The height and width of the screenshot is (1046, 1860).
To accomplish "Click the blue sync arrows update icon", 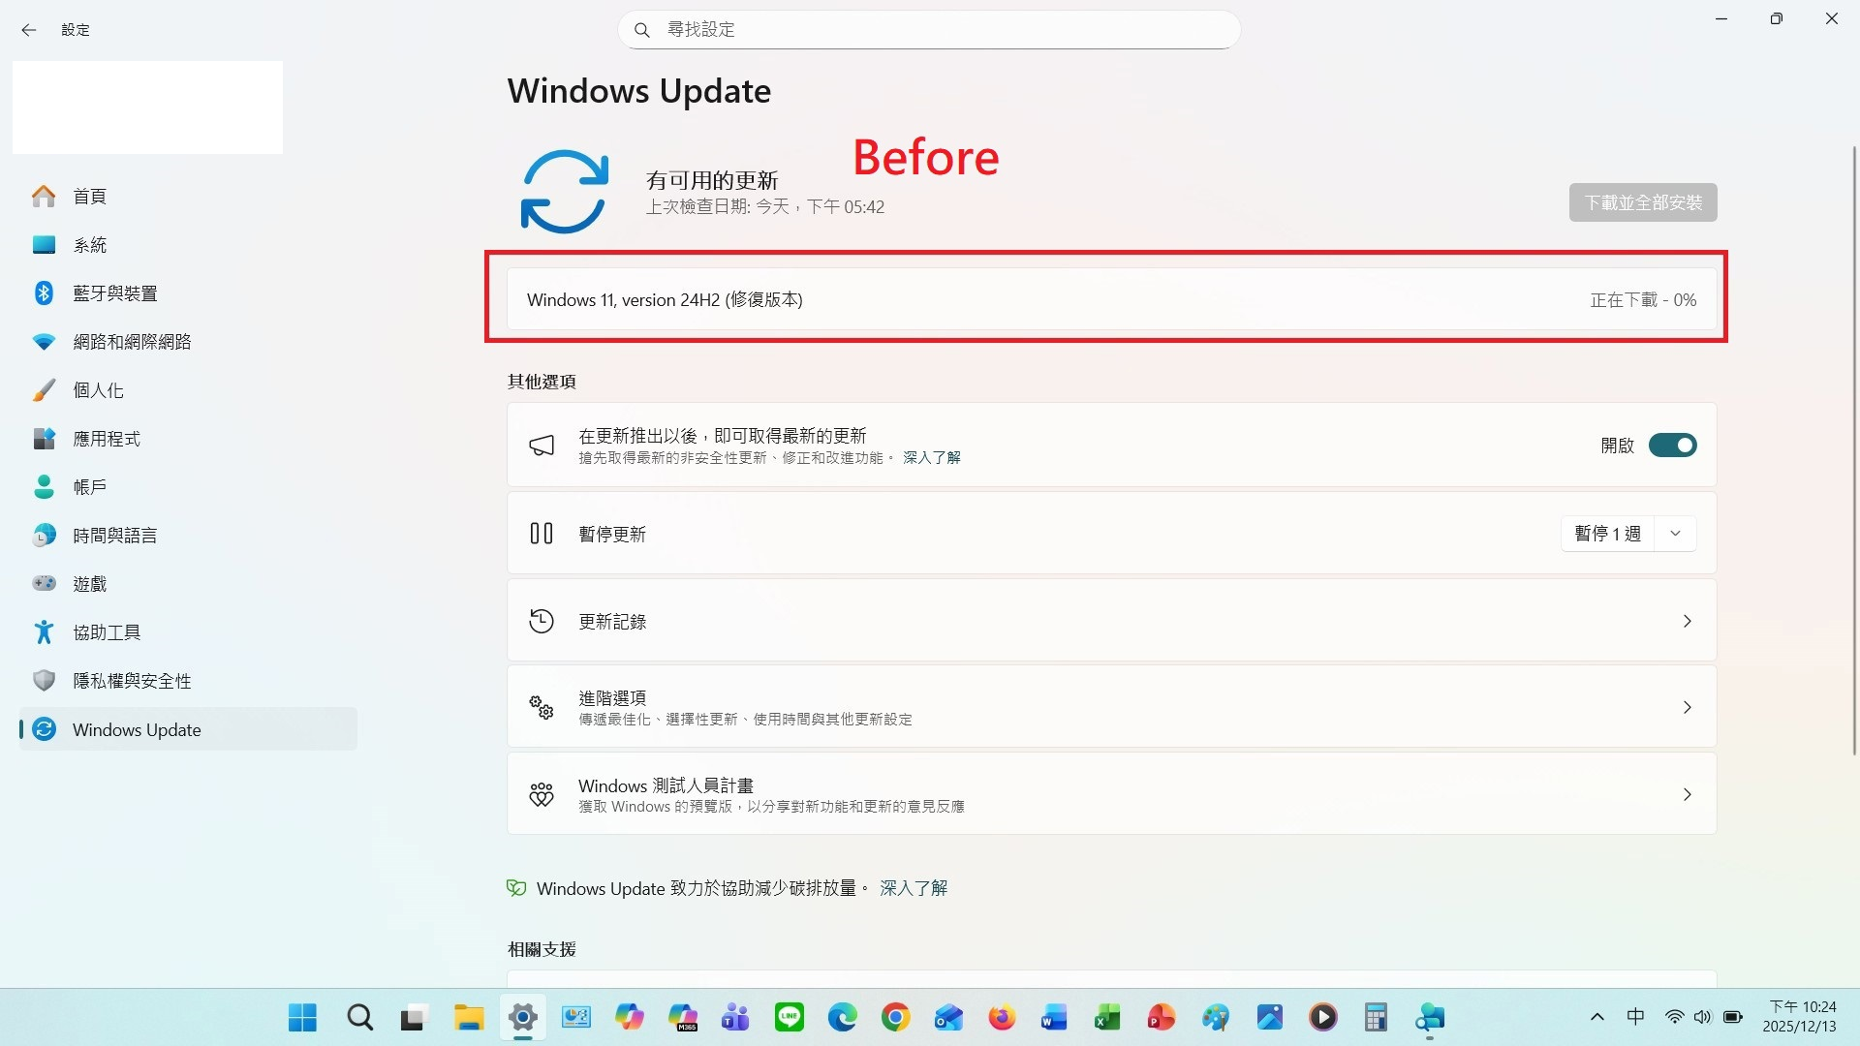I will (x=564, y=191).
